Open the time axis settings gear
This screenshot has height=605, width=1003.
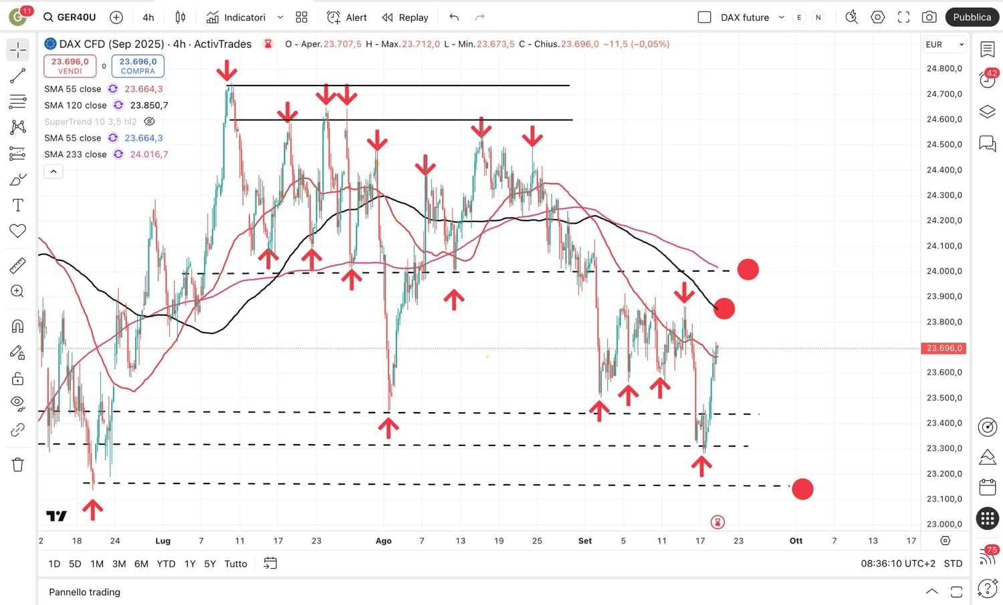945,540
